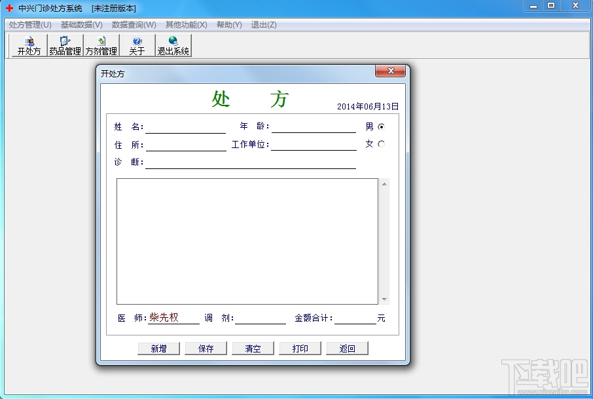593x399 pixels.
Task: Select the 男 radio button
Action: [381, 126]
